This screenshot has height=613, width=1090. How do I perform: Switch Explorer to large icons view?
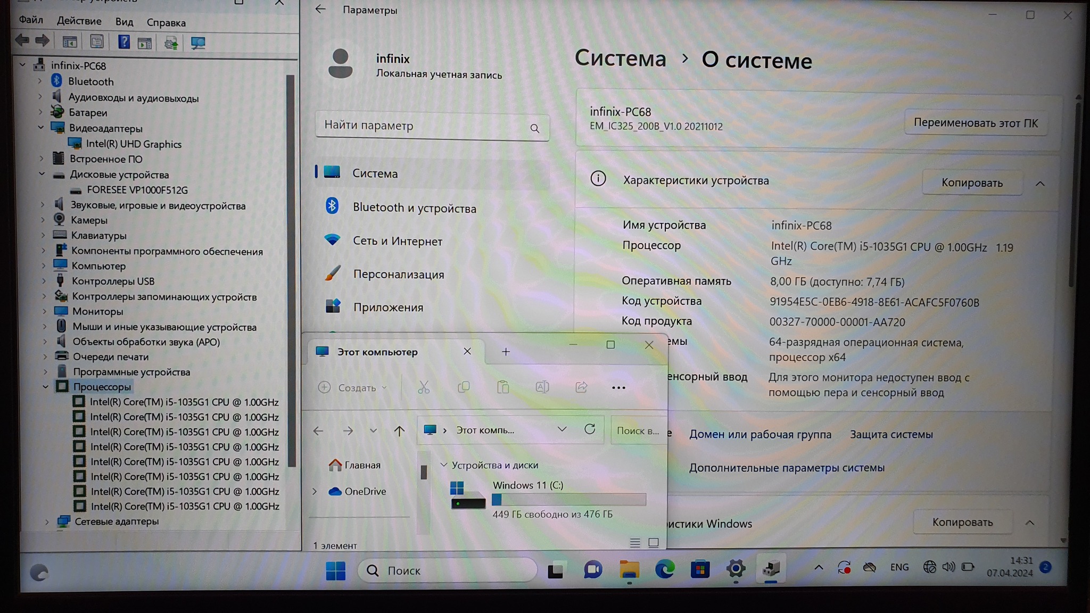pos(654,543)
